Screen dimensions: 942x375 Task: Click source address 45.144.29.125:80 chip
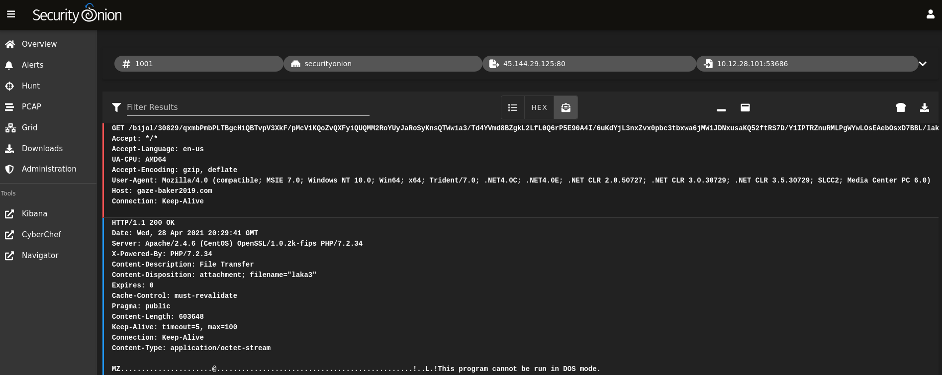click(x=589, y=64)
